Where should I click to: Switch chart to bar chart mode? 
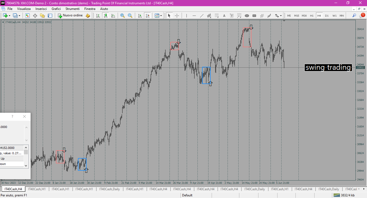(x=98, y=16)
